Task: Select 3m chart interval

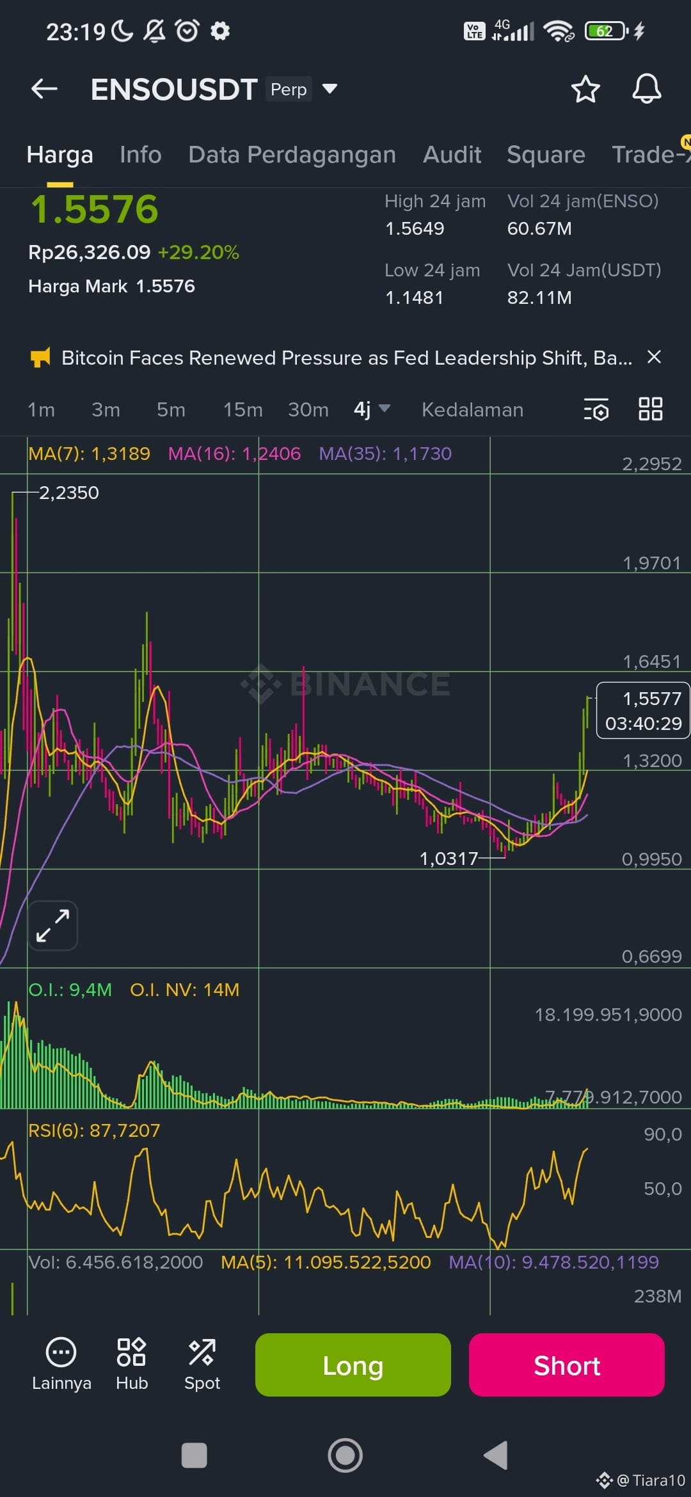Action: [106, 409]
